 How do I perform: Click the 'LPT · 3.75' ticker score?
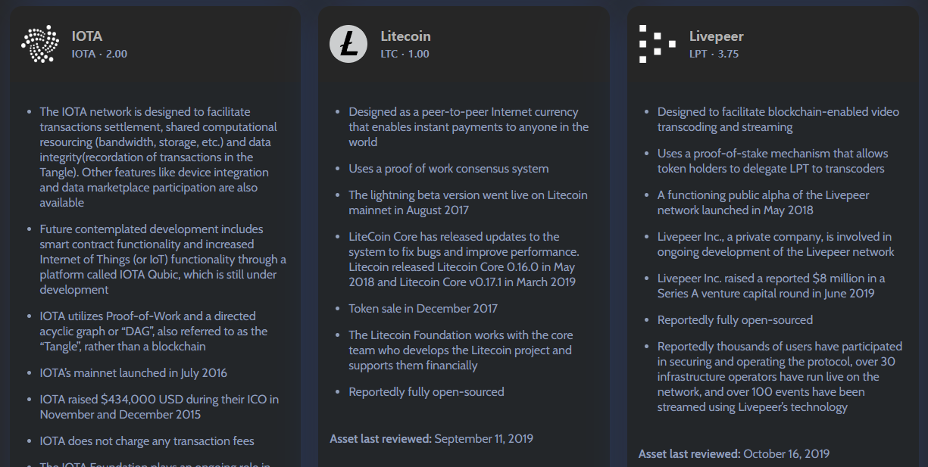point(714,54)
